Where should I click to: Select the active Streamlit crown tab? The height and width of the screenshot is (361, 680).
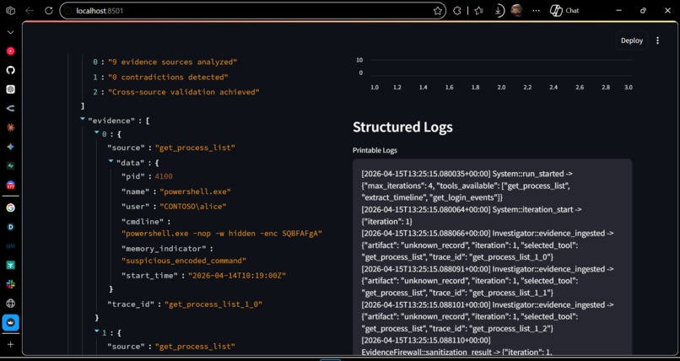(10, 322)
